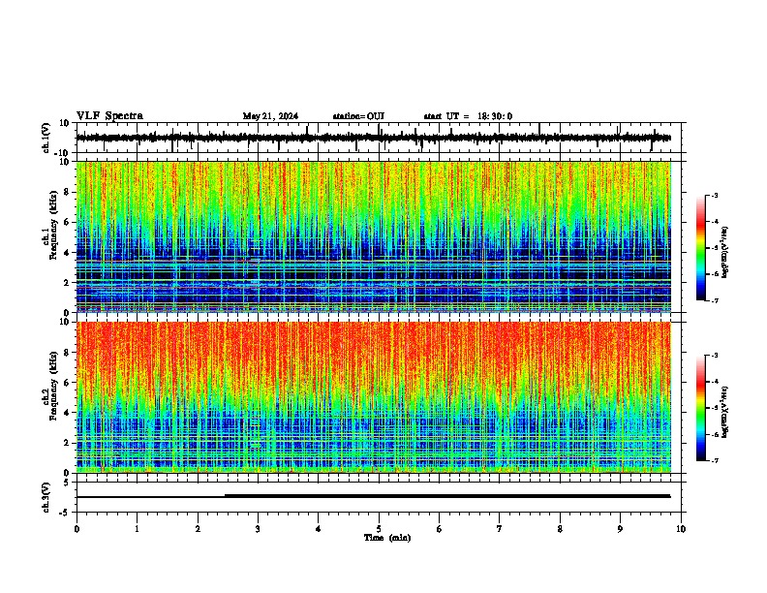This screenshot has height=593, width=767.
Task: Click the -3 tick on the ch.1 color bar
Action: [715, 195]
